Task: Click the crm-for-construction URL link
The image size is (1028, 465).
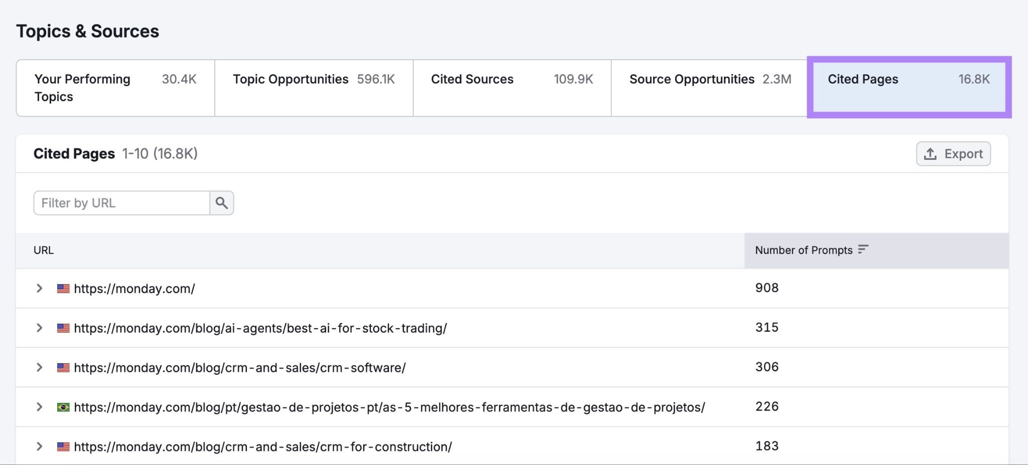Action: [x=262, y=445]
